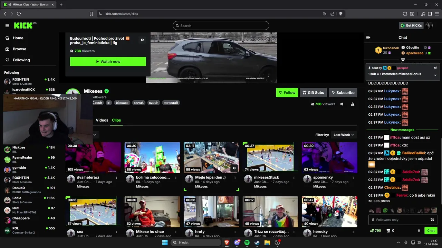Image resolution: width=442 pixels, height=248 pixels.
Task: Open Brave media control music icon
Action: [x=423, y=14]
